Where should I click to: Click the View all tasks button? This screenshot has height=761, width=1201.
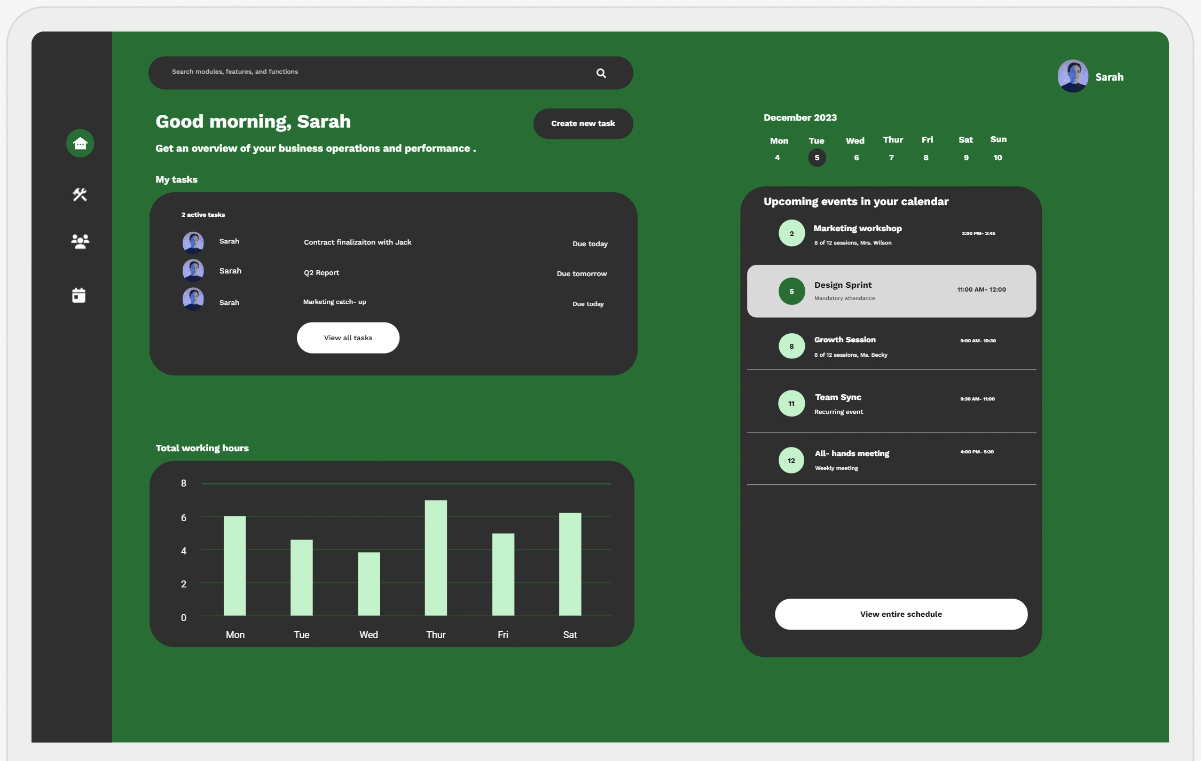coord(348,337)
